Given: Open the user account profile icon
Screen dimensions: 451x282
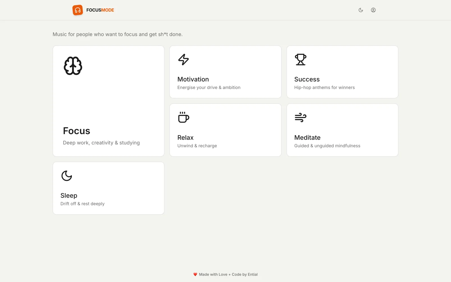Looking at the screenshot, I should click(373, 10).
